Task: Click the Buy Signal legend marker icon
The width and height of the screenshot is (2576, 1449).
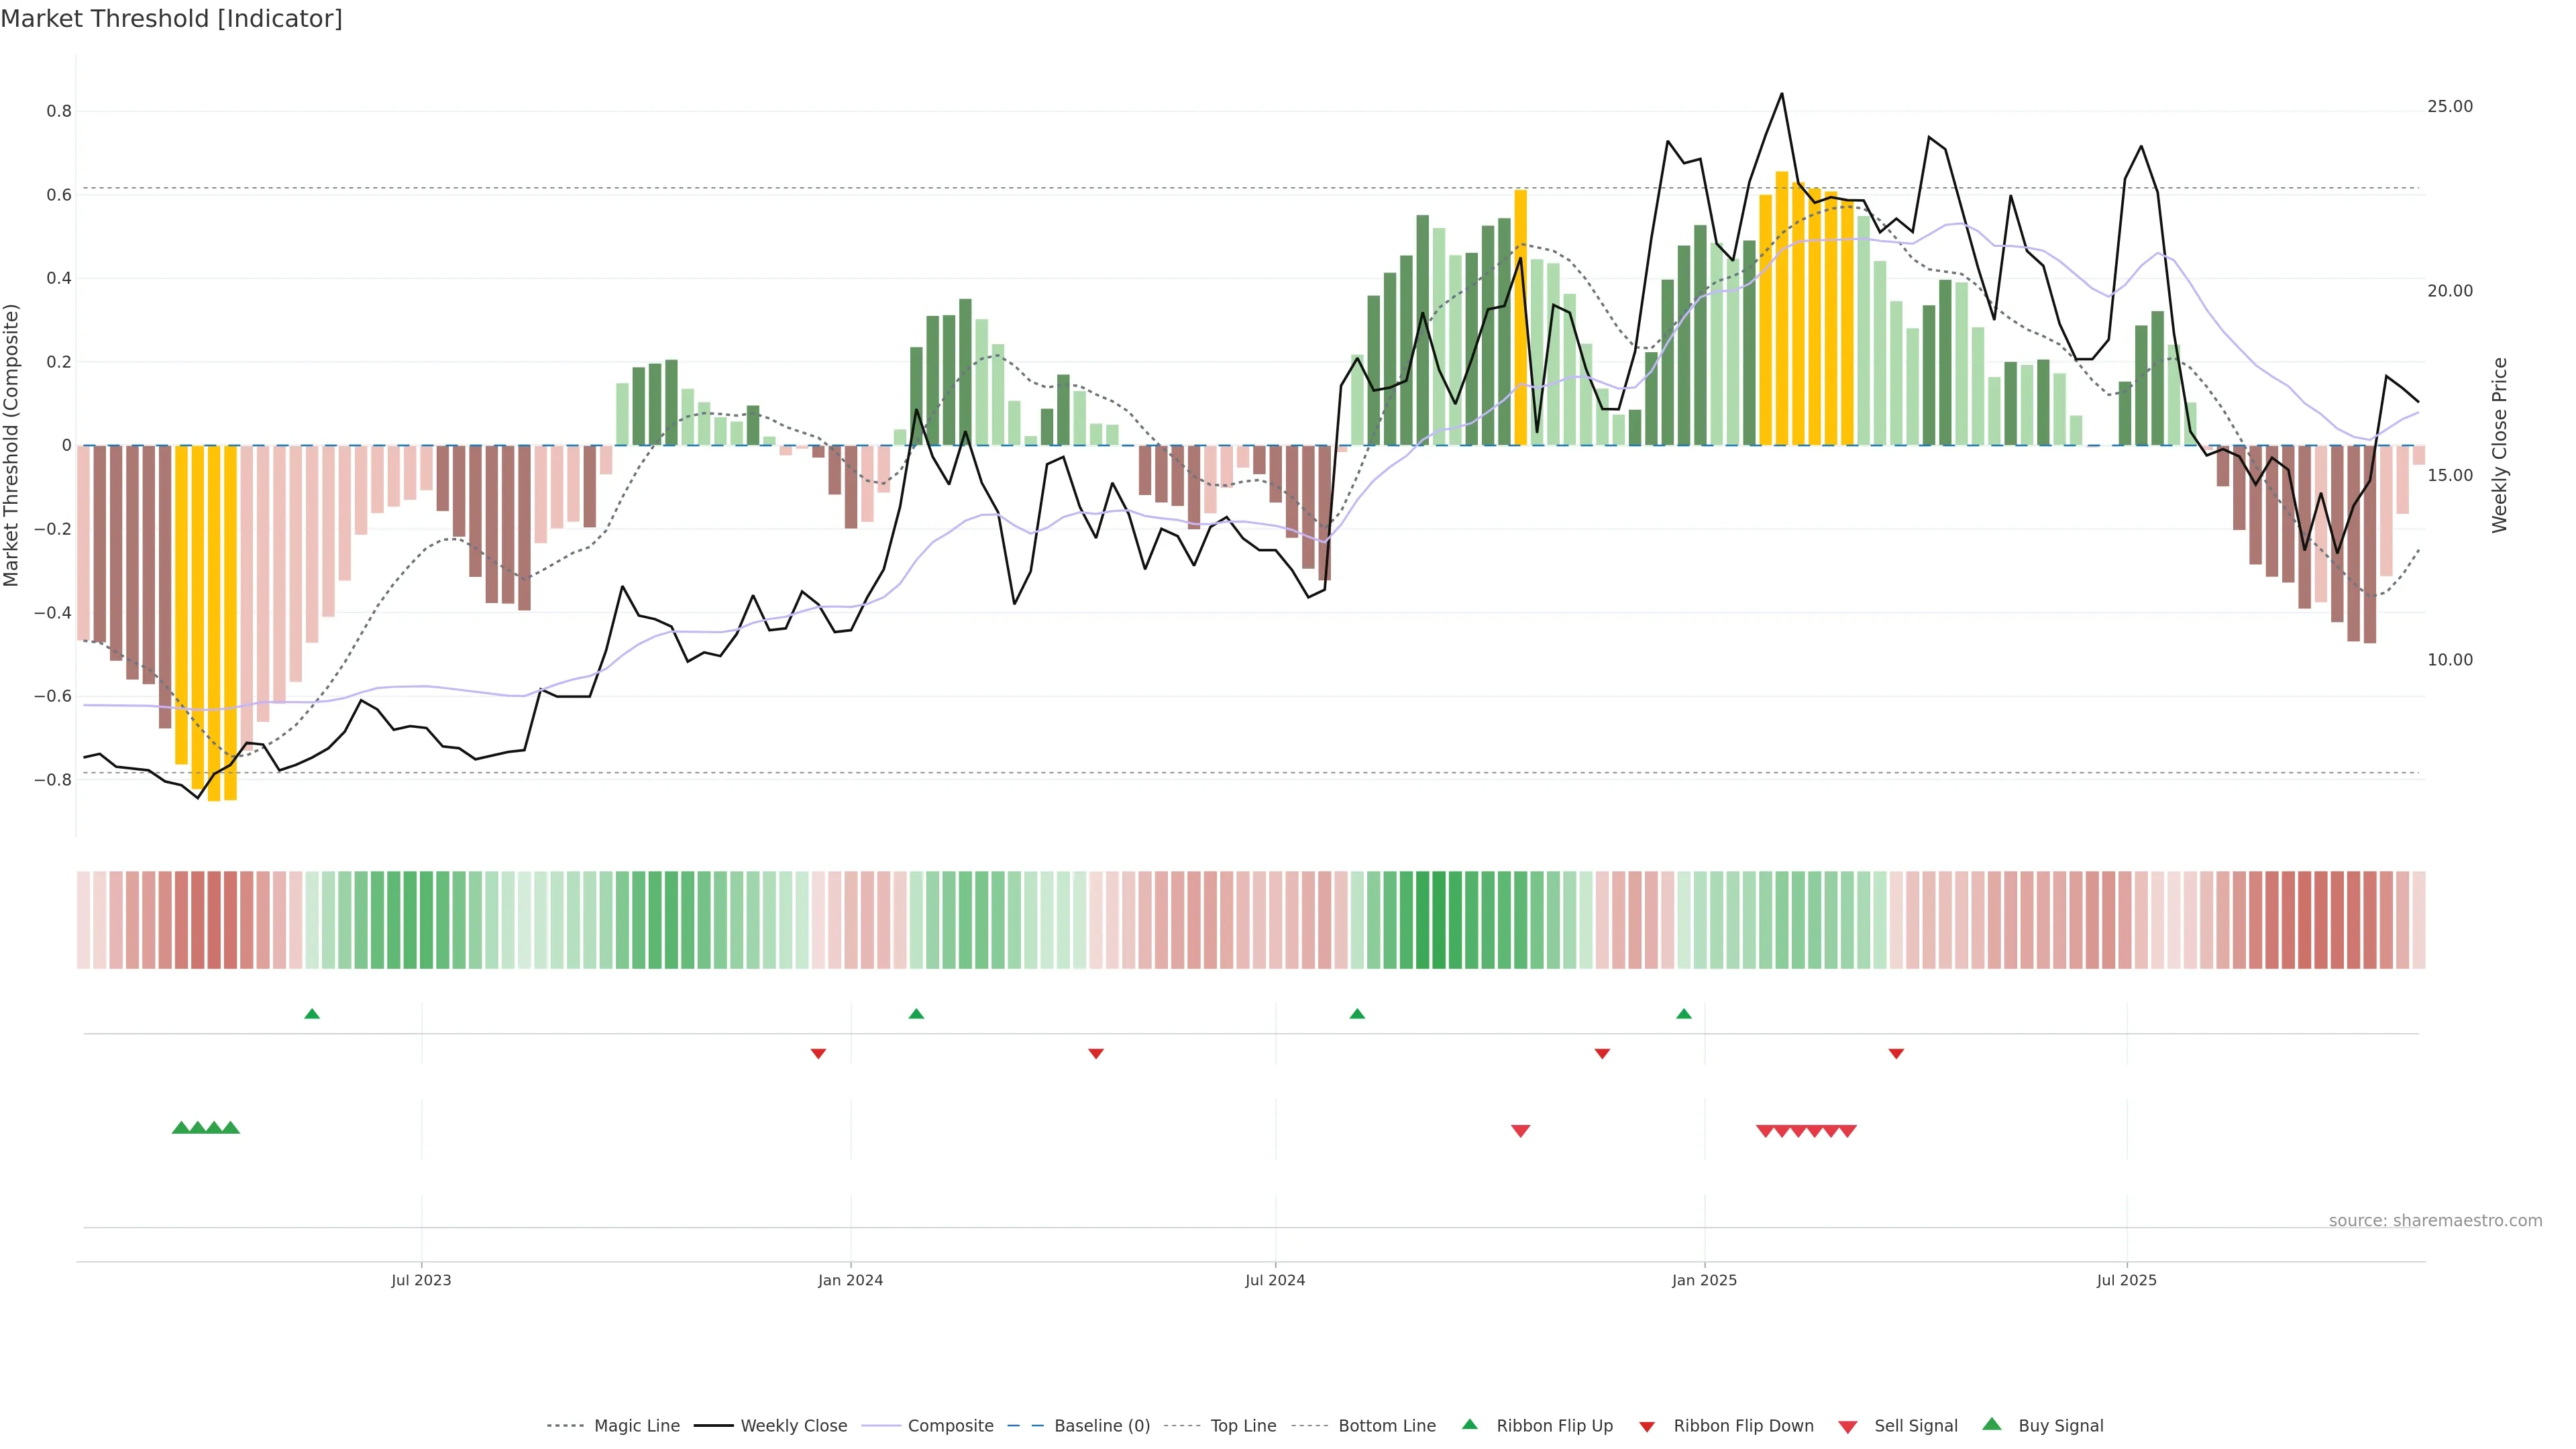Action: 1991,1424
